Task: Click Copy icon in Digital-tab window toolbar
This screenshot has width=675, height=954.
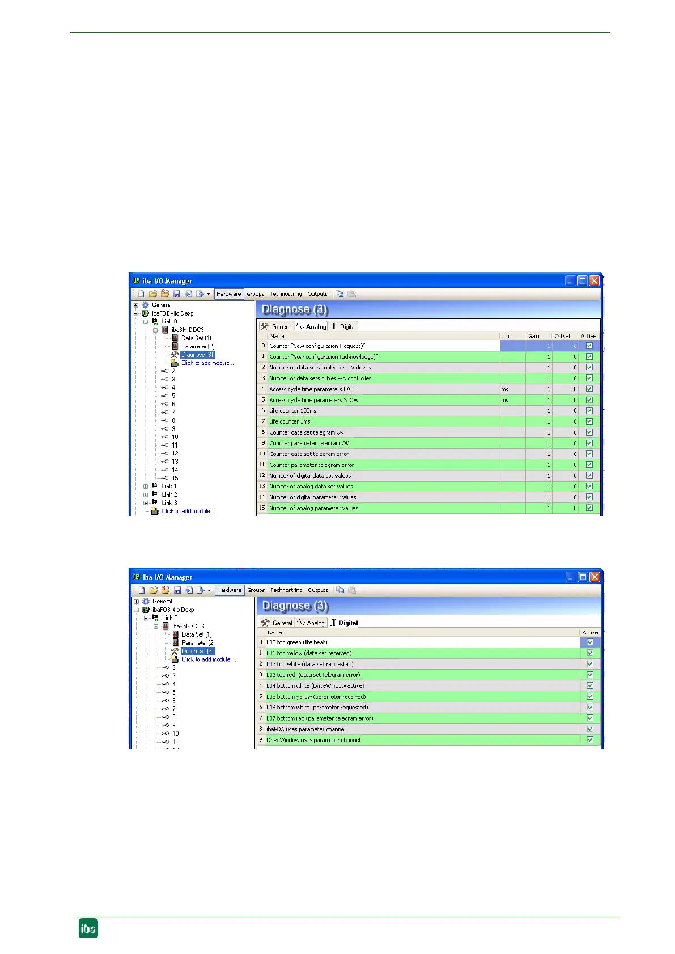Action: click(339, 590)
